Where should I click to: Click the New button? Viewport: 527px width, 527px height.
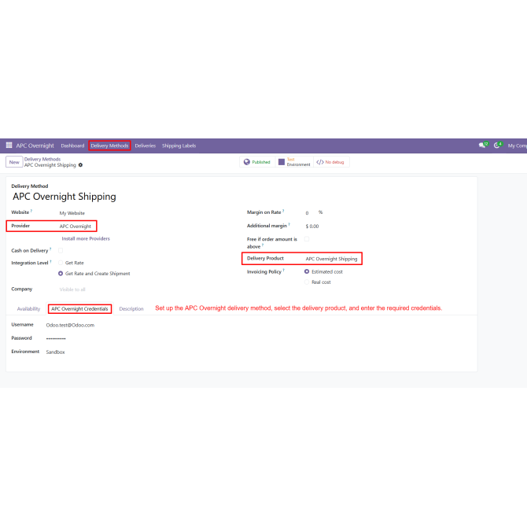click(x=14, y=162)
